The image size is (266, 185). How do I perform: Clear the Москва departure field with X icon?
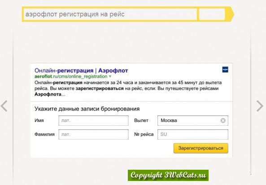point(223,121)
